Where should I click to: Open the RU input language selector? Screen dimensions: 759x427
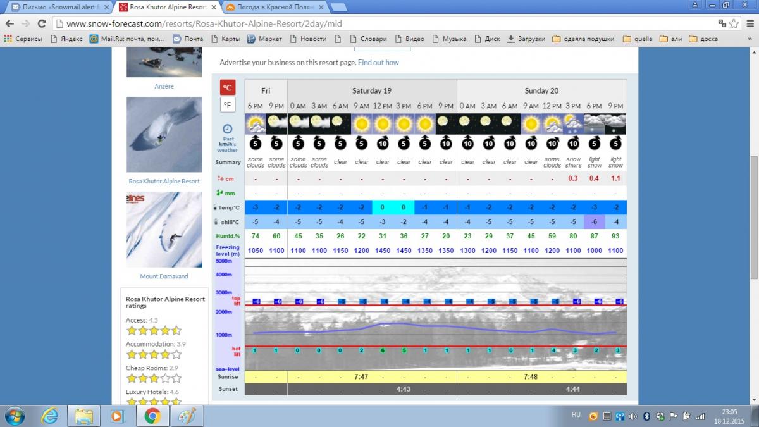click(576, 415)
